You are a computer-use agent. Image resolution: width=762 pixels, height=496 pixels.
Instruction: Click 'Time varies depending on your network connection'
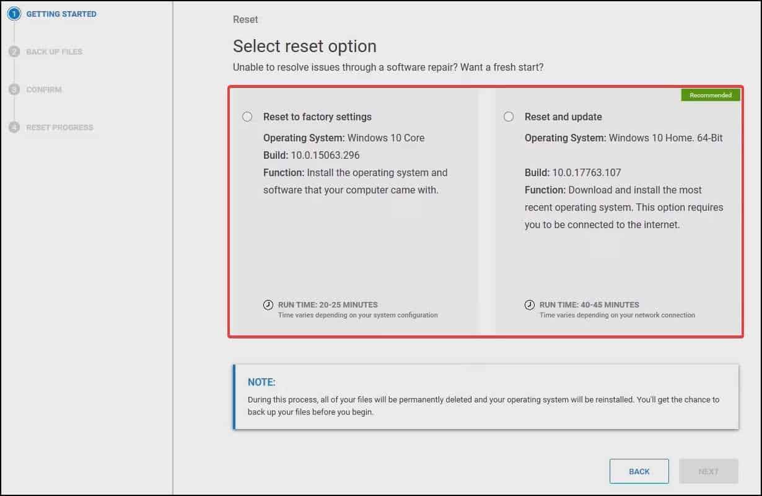[x=617, y=315]
